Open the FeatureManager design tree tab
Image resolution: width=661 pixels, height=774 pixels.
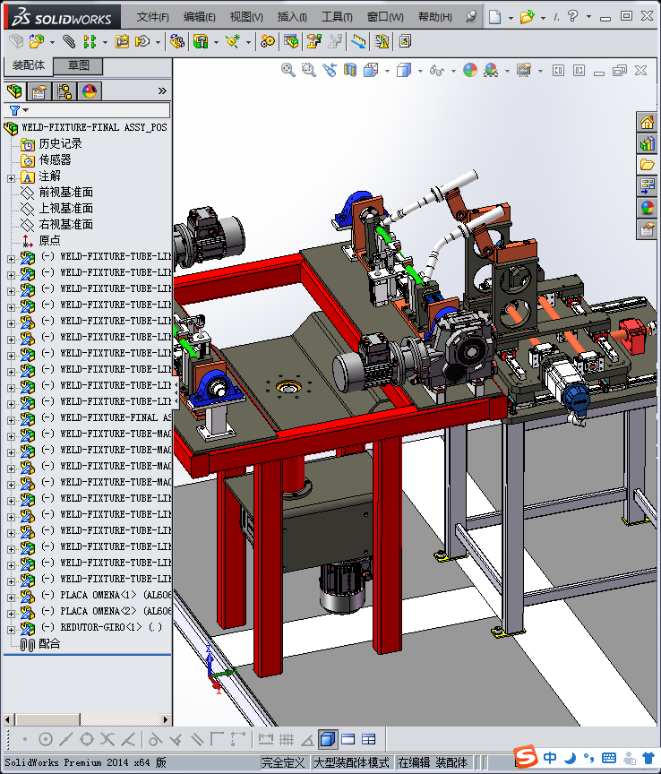14,90
